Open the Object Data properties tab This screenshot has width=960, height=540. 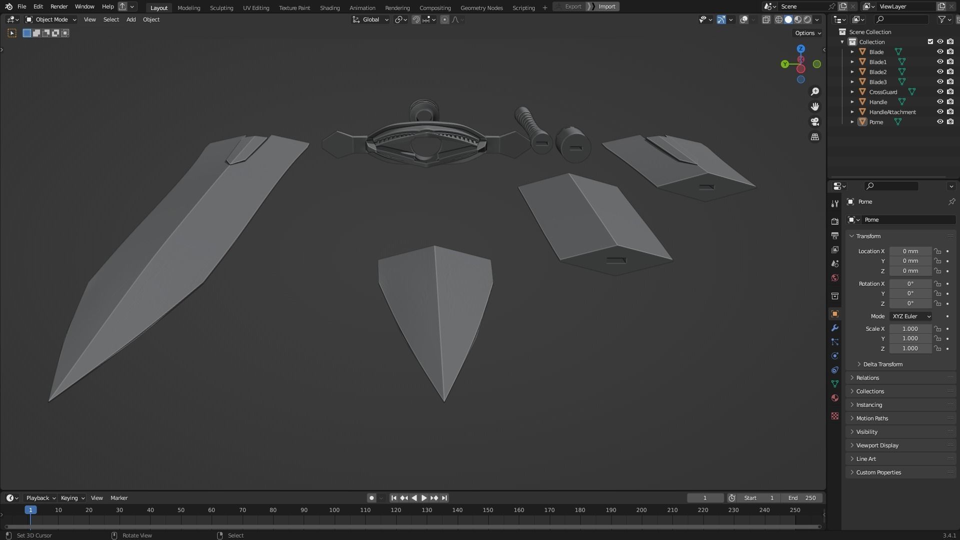click(x=834, y=384)
